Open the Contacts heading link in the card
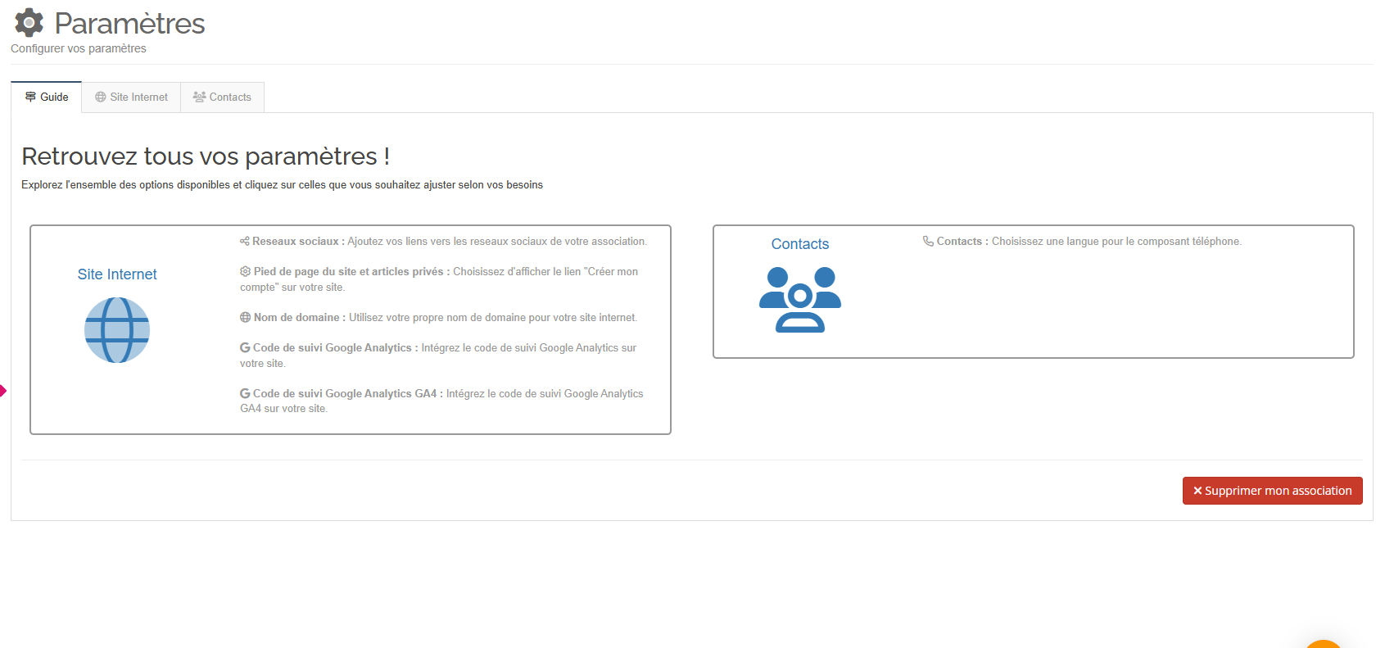The image size is (1385, 648). point(799,244)
